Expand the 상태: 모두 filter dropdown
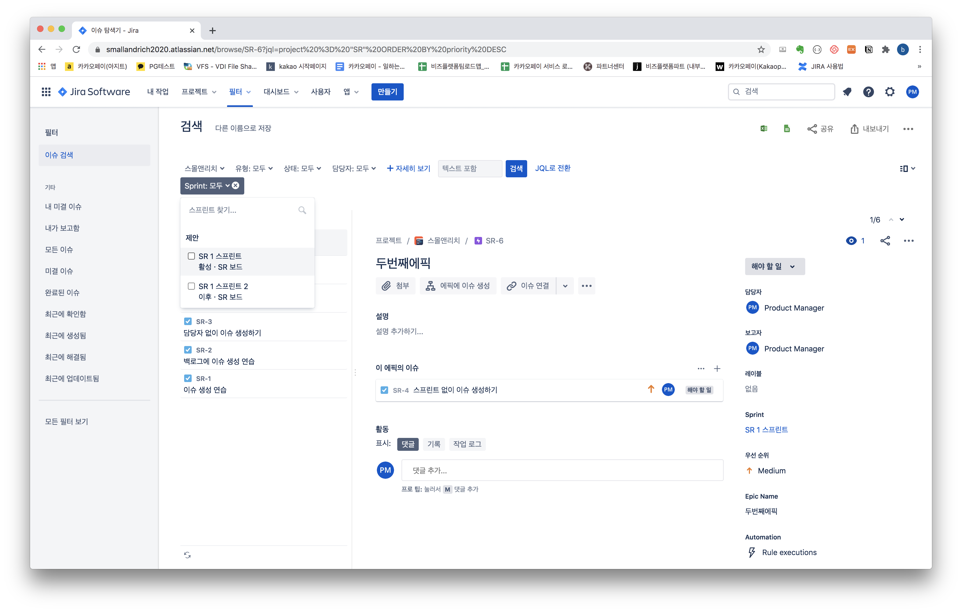The image size is (962, 612). tap(302, 169)
